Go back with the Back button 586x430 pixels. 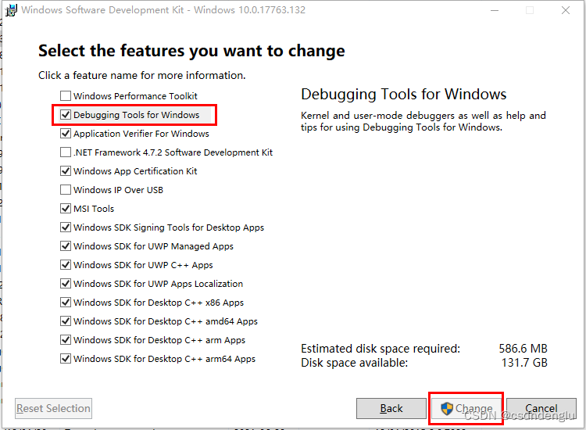(391, 408)
